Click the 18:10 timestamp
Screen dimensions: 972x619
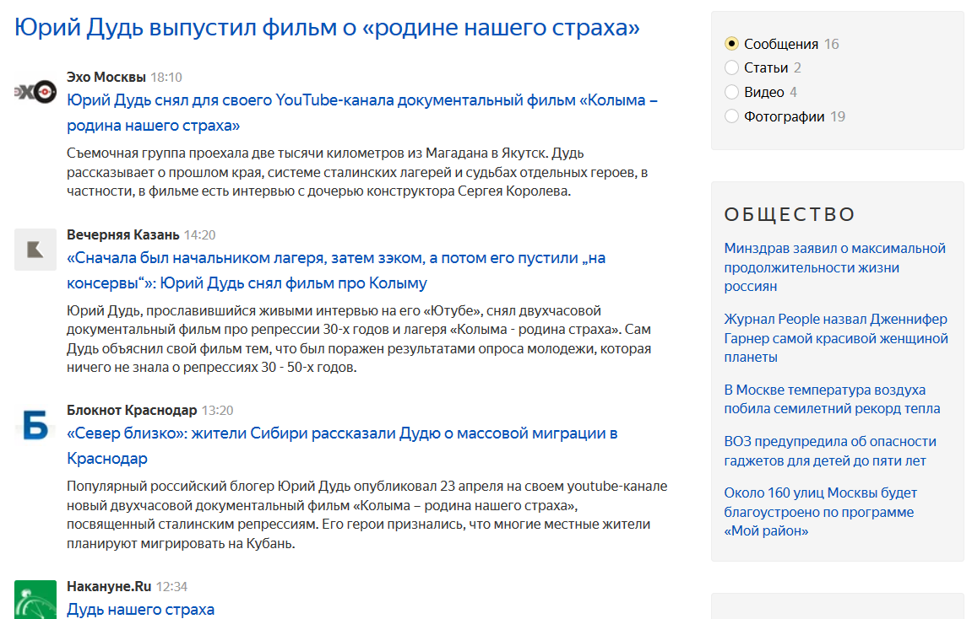pos(166,78)
